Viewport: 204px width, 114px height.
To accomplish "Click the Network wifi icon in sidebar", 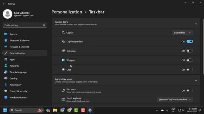I will click(x=6, y=47).
